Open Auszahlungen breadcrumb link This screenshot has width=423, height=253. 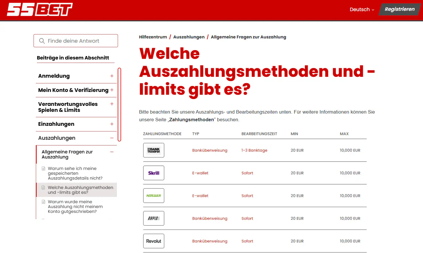click(189, 37)
